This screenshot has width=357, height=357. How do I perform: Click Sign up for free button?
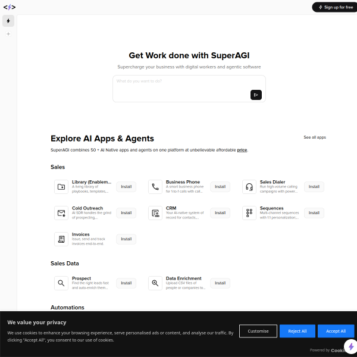(335, 7)
